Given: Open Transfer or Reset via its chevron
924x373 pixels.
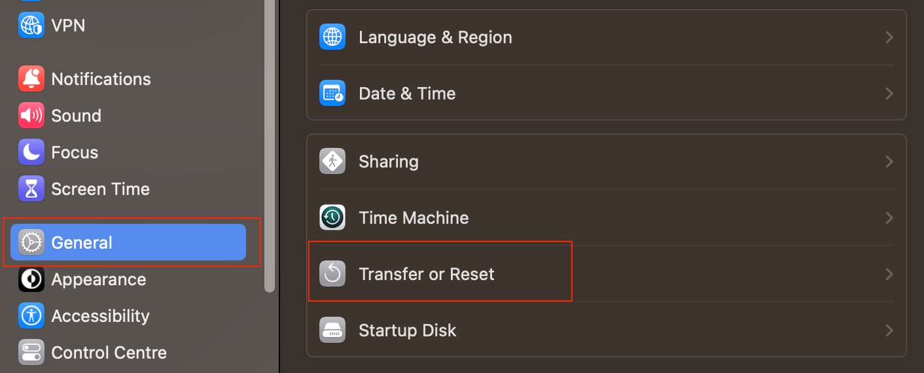Looking at the screenshot, I should tap(889, 274).
